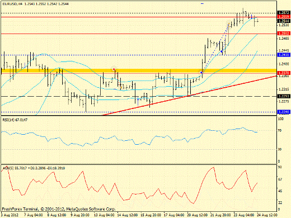Click the ADX scale value 67

(280, 179)
